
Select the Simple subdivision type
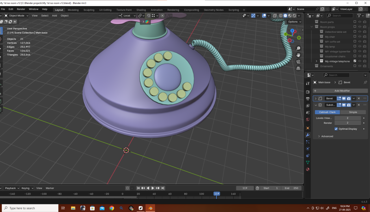[x=353, y=112]
